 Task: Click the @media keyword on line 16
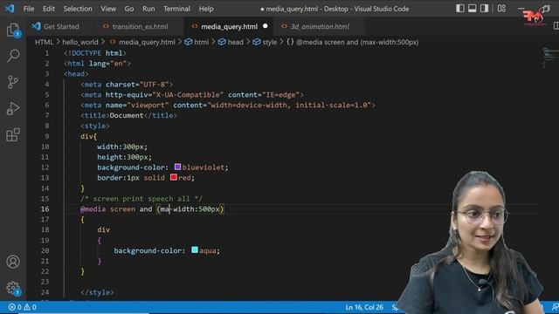click(93, 209)
